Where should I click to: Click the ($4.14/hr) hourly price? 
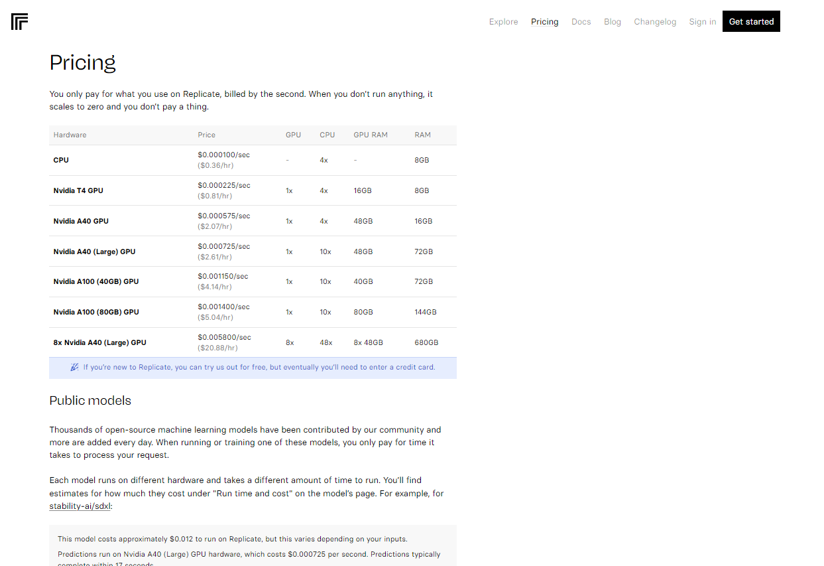pos(215,287)
